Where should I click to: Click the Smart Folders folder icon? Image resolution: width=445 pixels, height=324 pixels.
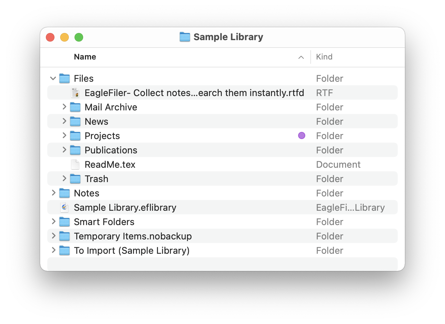[64, 222]
